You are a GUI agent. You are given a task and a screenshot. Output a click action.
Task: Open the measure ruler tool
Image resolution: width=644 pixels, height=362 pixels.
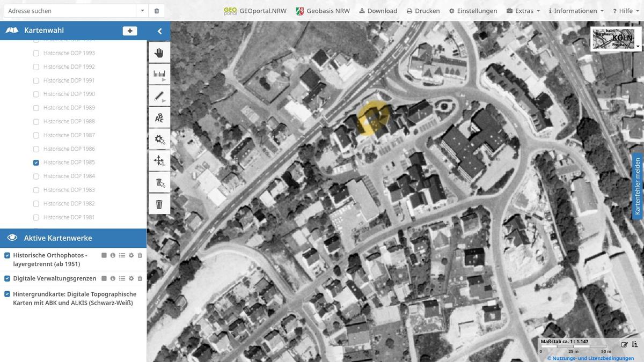159,74
